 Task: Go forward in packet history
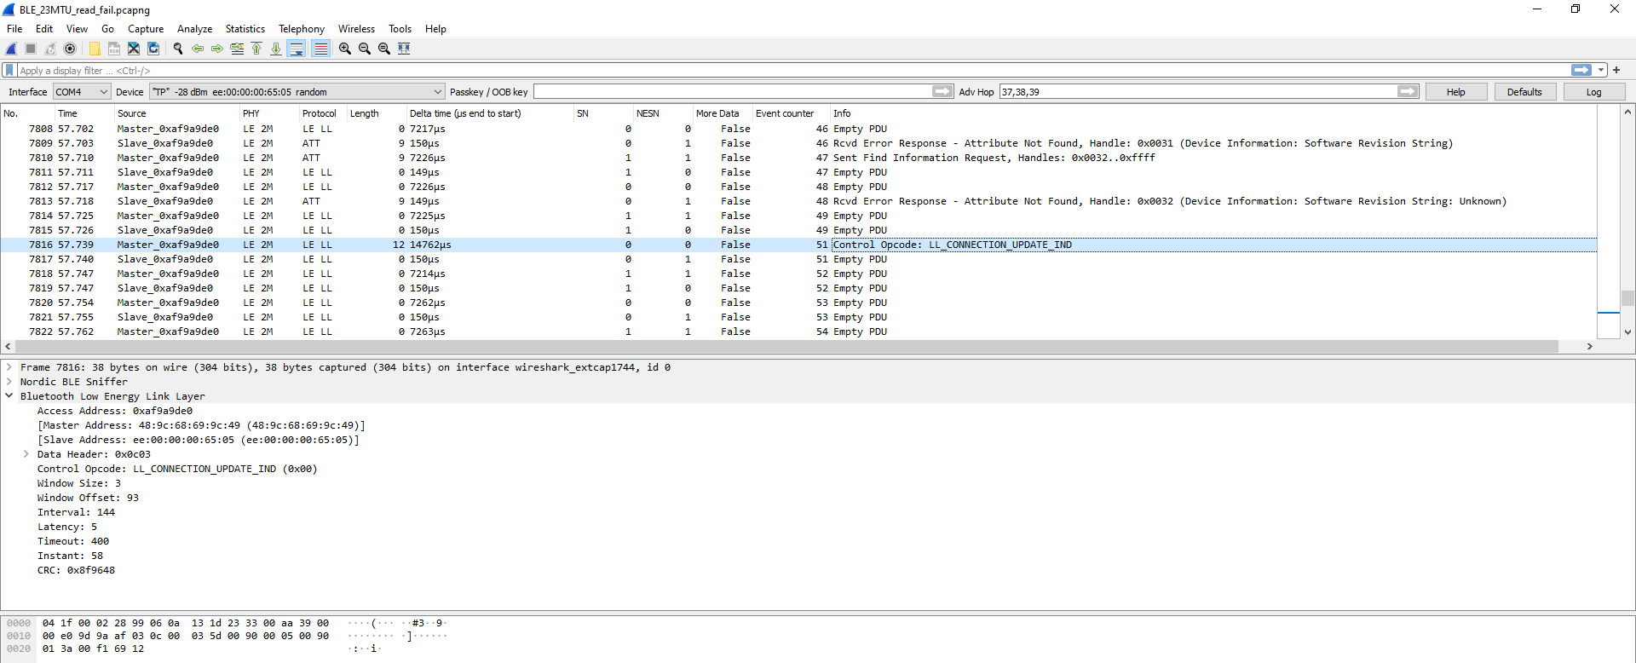pyautogui.click(x=217, y=49)
